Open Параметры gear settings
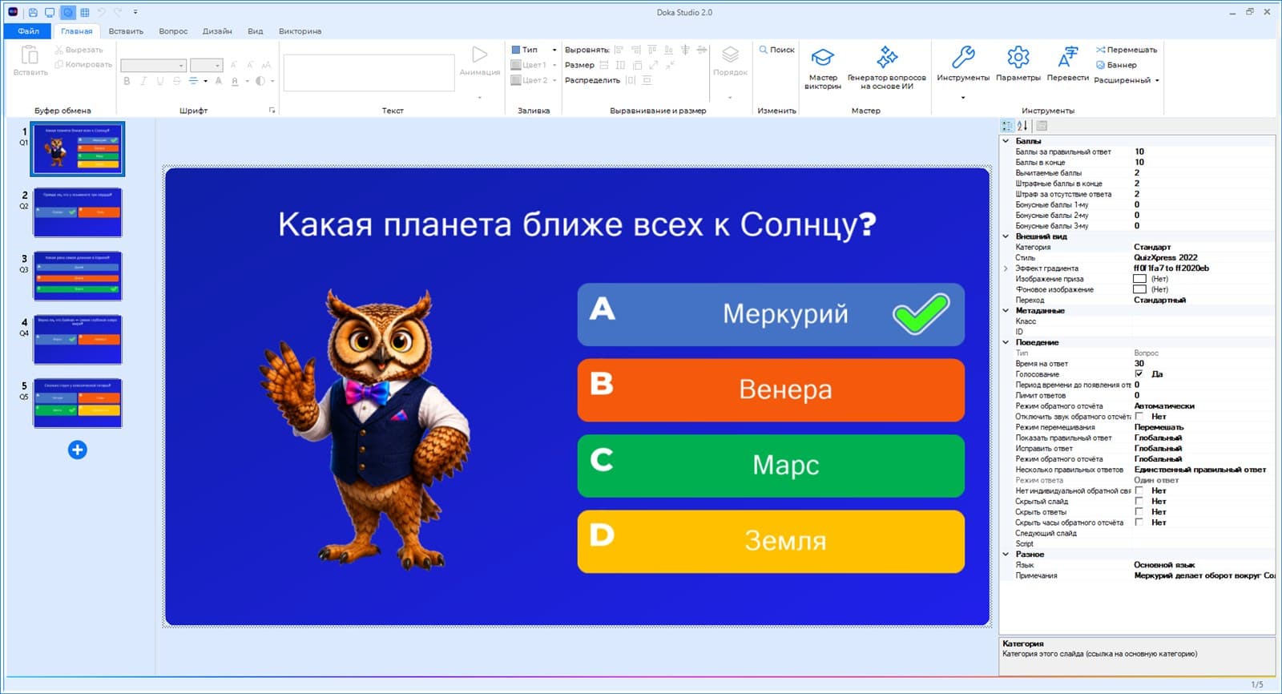Viewport: 1282px width, 694px height. (x=1018, y=64)
